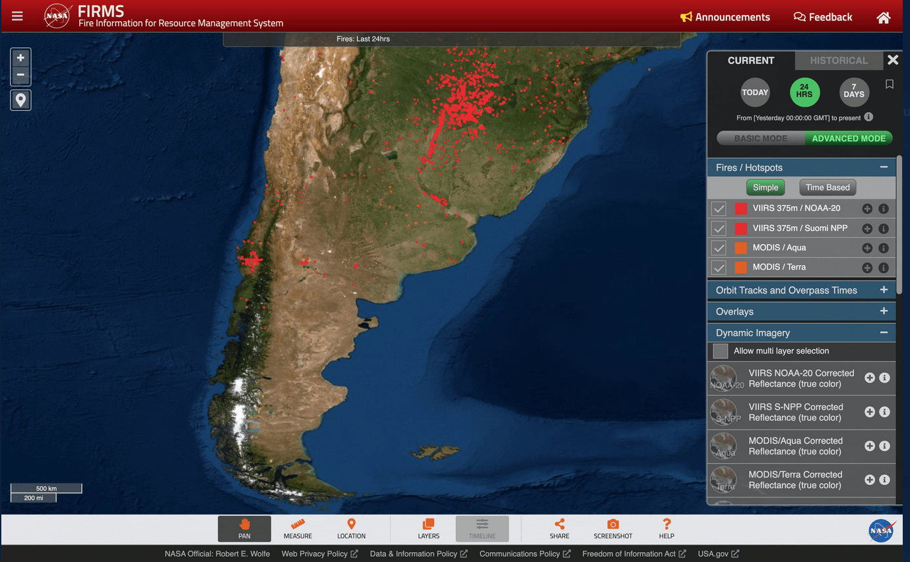Screen dimensions: 910x562
Task: Uncheck VIIRS 375m / NOAA-20 layer
Action: 719,208
